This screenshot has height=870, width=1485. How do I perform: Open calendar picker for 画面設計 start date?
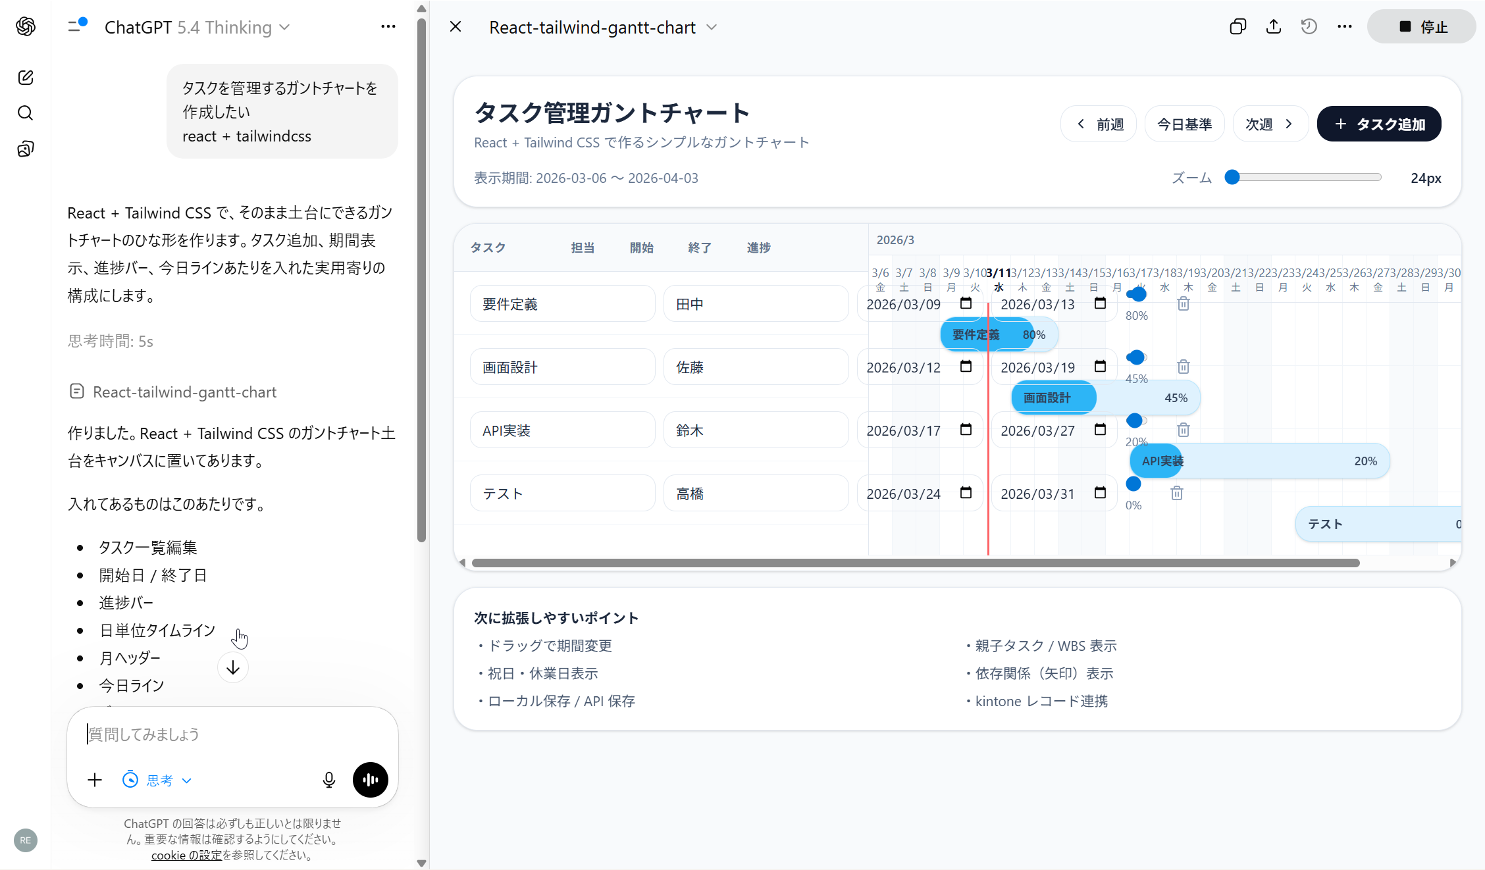966,367
